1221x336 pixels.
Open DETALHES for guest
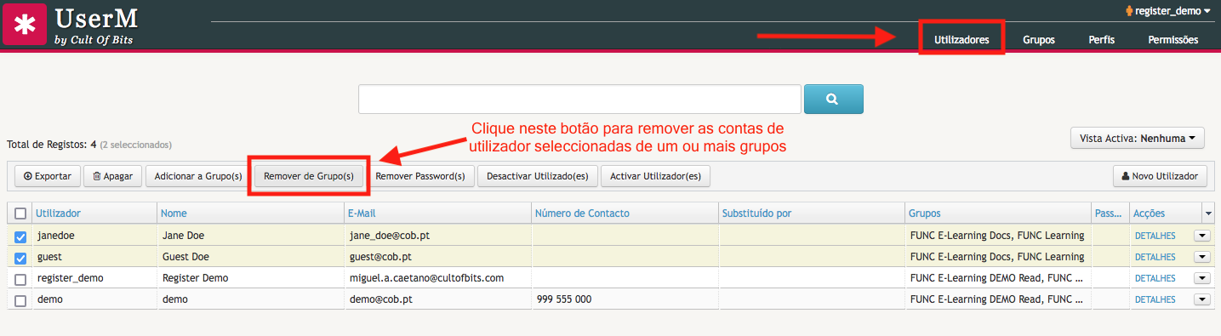(1155, 257)
